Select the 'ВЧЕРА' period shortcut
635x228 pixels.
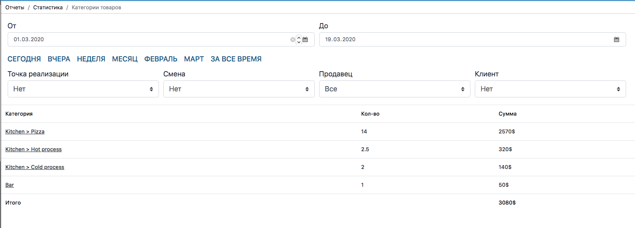pyautogui.click(x=59, y=59)
